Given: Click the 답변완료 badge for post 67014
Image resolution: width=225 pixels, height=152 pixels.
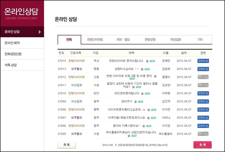Looking at the screenshot, I should 203,61.
